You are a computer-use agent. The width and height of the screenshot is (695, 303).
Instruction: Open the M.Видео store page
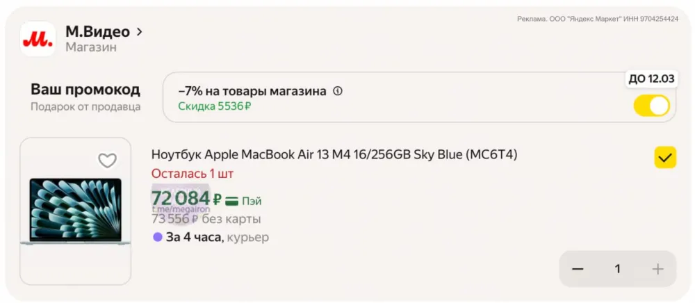pos(97,31)
